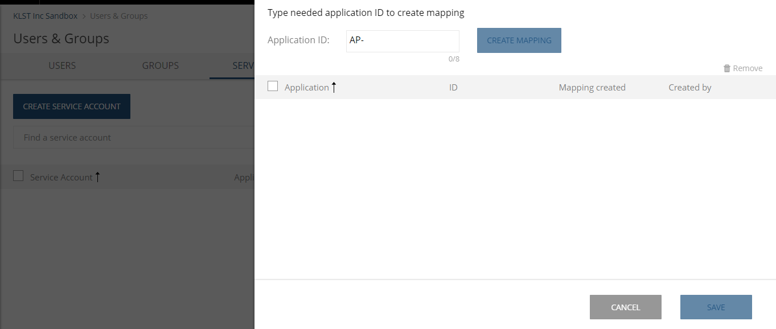The image size is (776, 329).
Task: Click the CREATE MAPPING button
Action: tap(519, 40)
